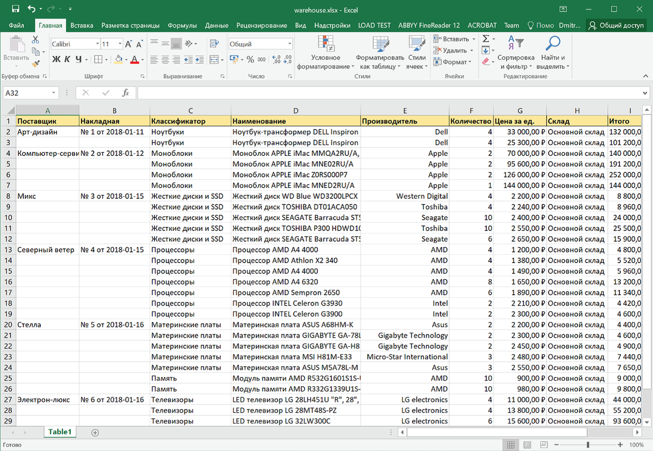This screenshot has width=653, height=451.
Task: Select column header D
Action: click(x=295, y=111)
